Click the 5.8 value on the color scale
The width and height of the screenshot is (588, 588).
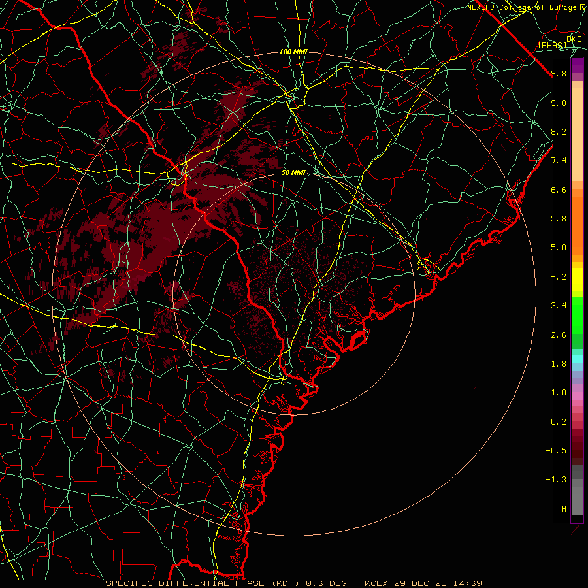coord(559,219)
